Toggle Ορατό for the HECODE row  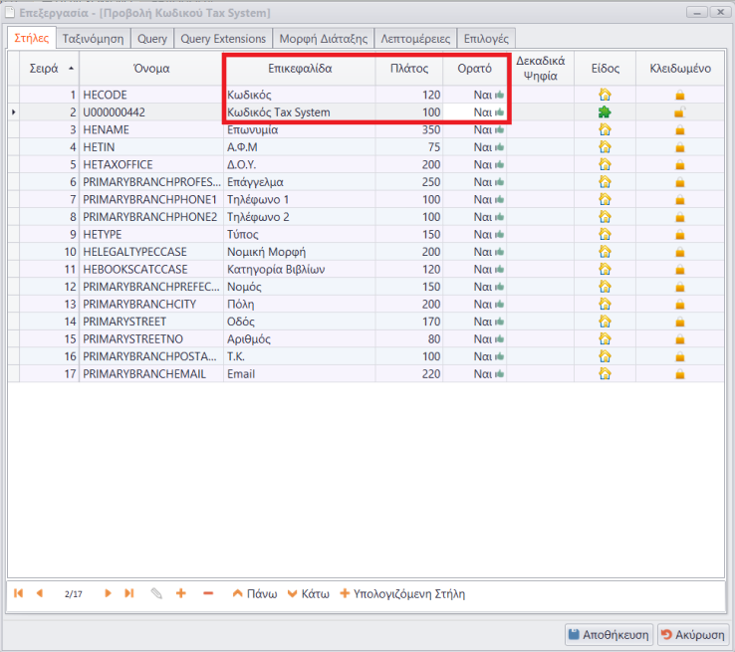point(488,95)
